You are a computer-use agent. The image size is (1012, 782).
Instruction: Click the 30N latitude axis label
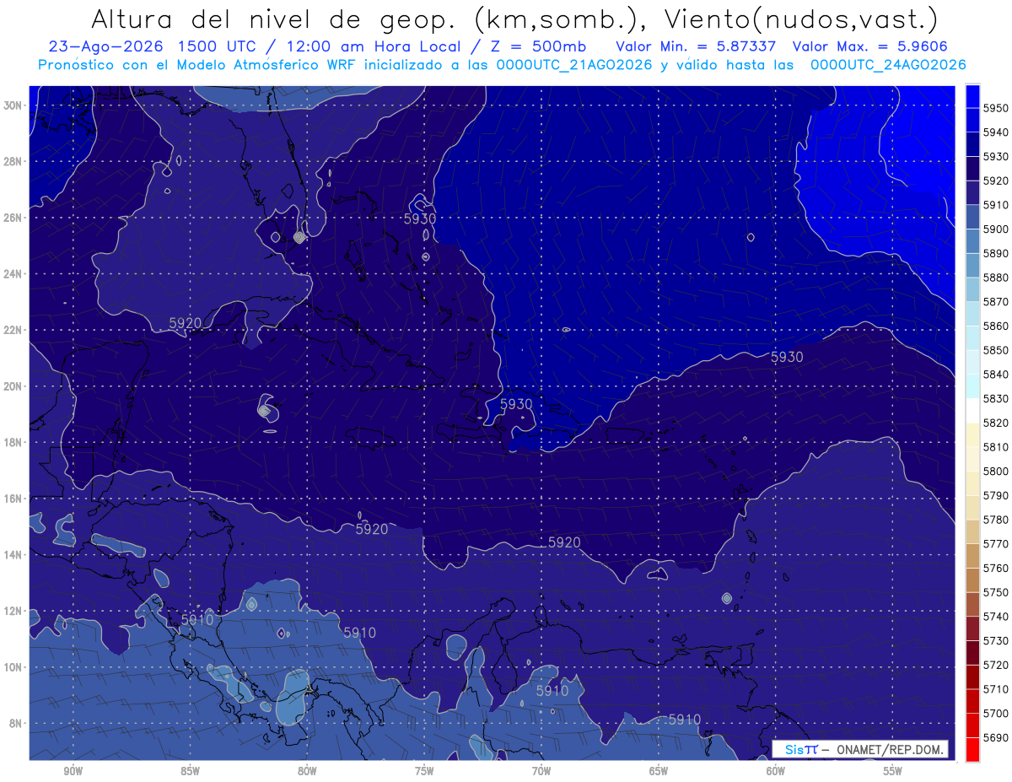(13, 105)
